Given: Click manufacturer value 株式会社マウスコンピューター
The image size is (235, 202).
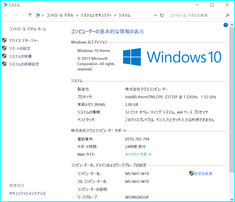Looking at the screenshot, I should coord(146,89).
